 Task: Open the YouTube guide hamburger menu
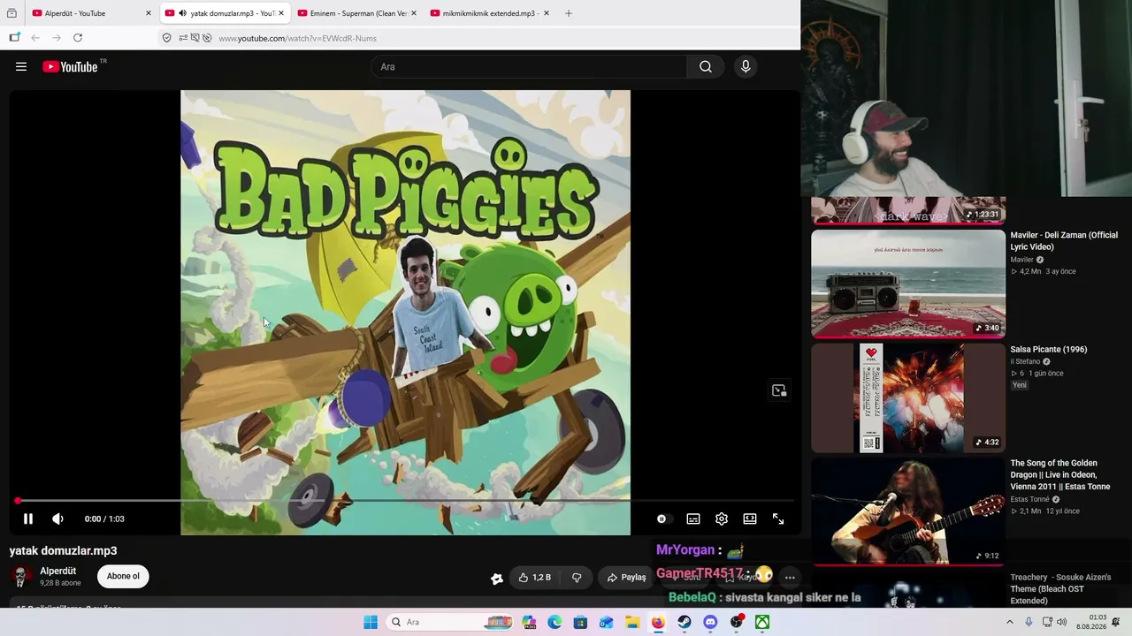(x=21, y=66)
